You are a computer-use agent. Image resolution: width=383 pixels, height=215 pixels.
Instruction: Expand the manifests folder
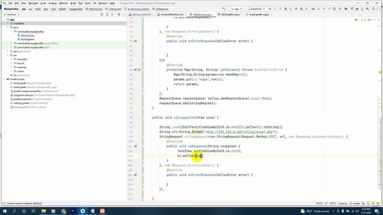tap(8, 23)
